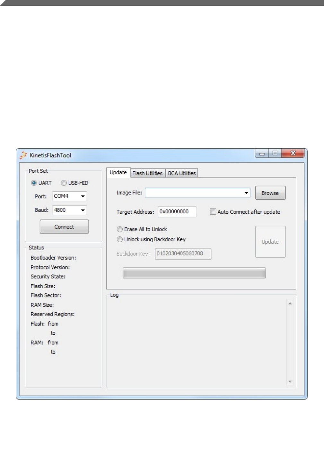Click the Log scrollbar down arrow
The image size is (324, 465).
point(290,381)
